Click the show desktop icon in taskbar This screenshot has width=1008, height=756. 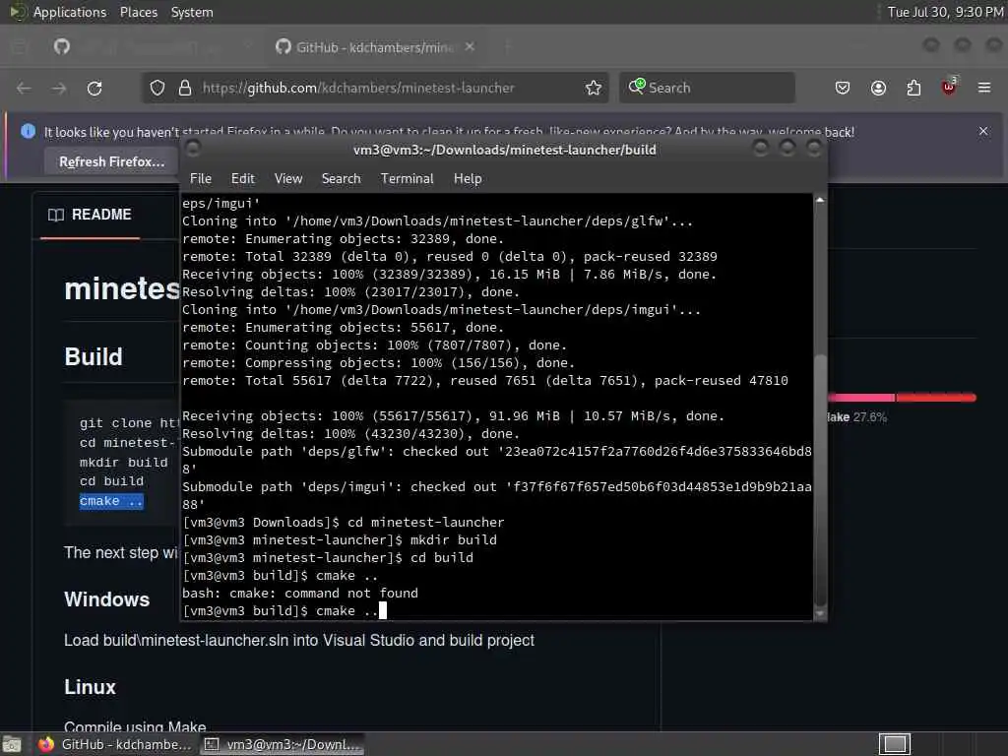pos(12,744)
